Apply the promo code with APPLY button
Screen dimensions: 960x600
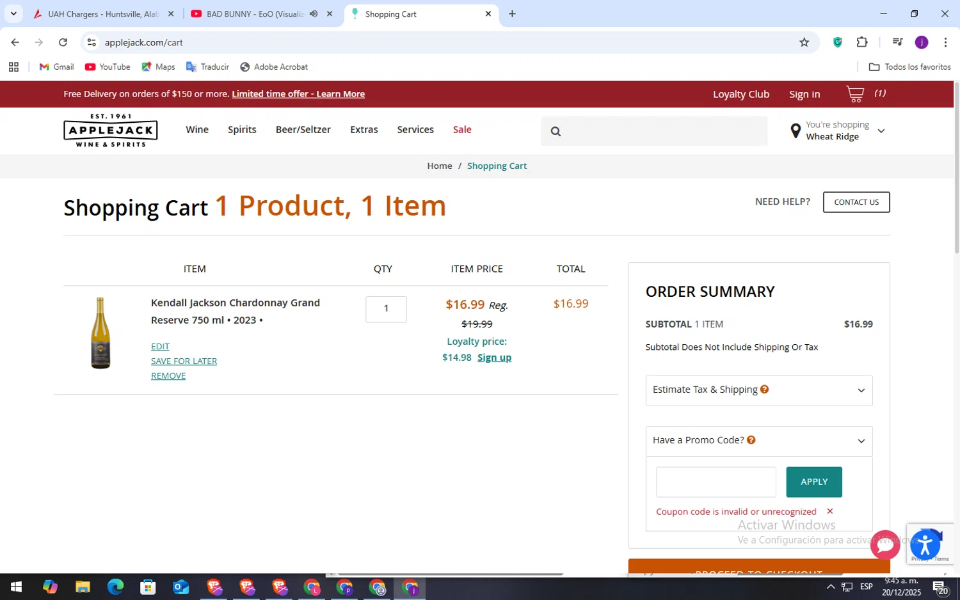pos(814,482)
